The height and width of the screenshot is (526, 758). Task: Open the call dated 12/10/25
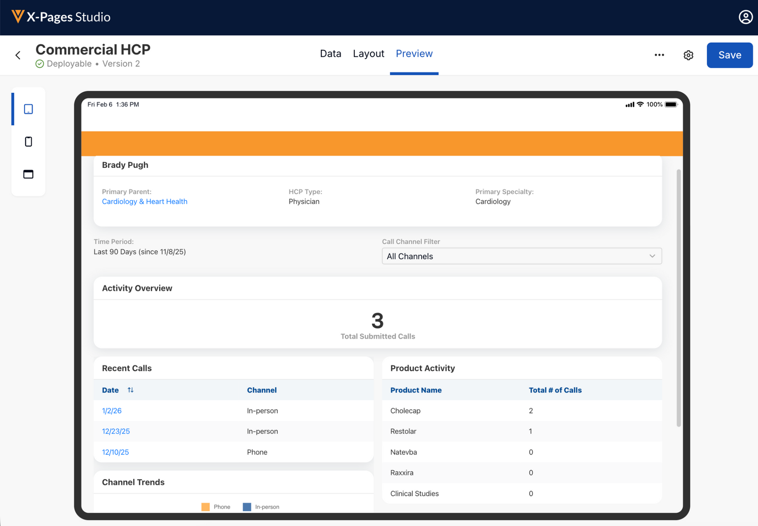pyautogui.click(x=115, y=452)
